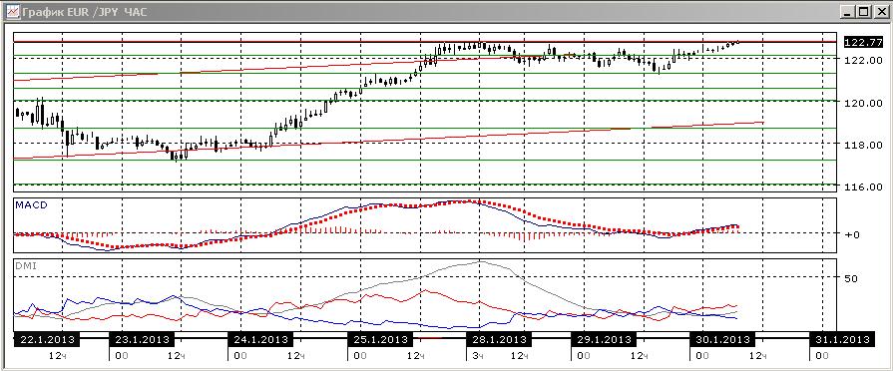Click the chart window icon in title bar

(x=12, y=11)
